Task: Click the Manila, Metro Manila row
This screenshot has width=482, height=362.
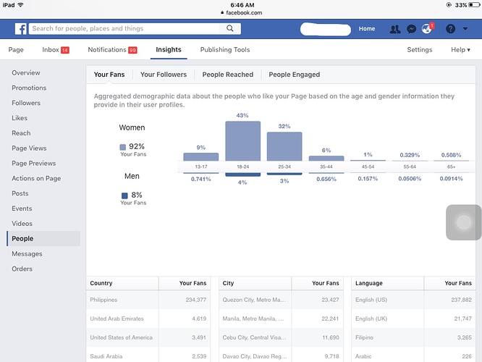Action: 281,319
